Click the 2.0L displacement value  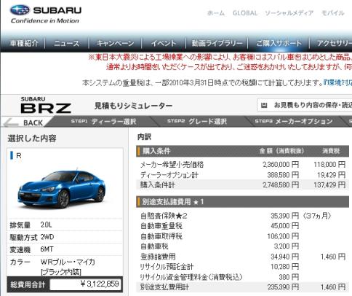pos(46,225)
